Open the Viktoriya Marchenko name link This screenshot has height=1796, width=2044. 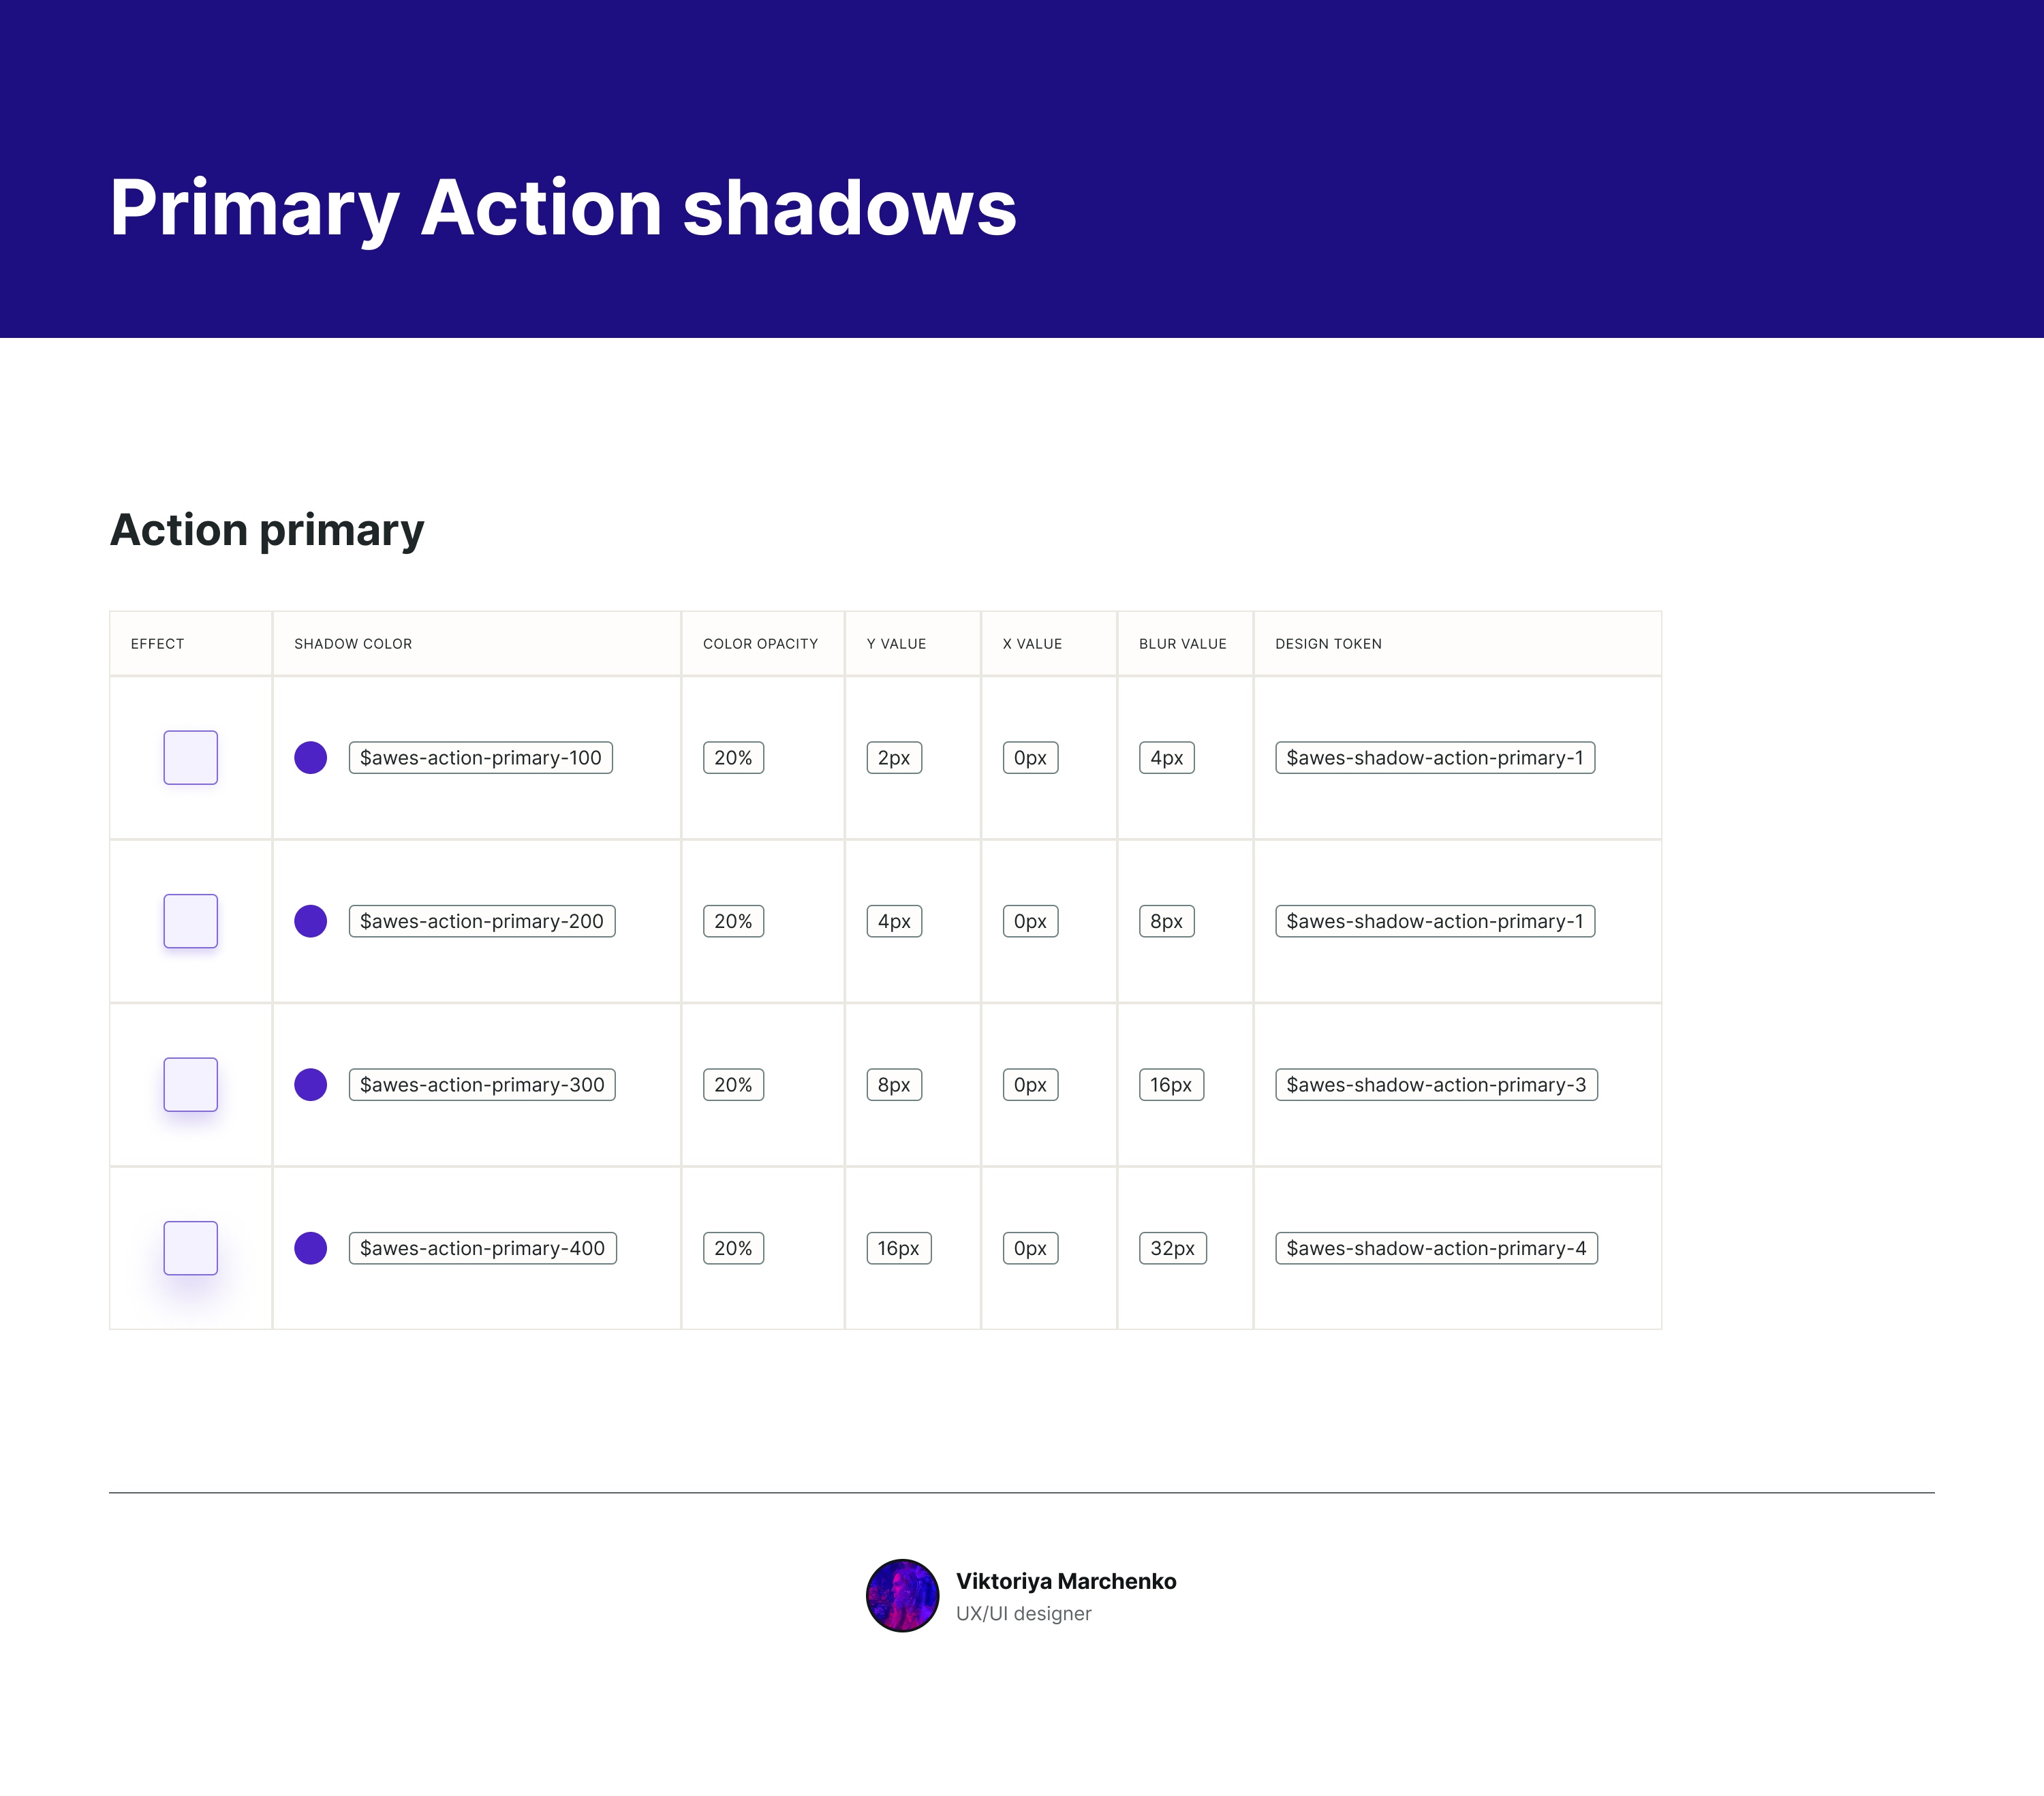(1066, 1581)
